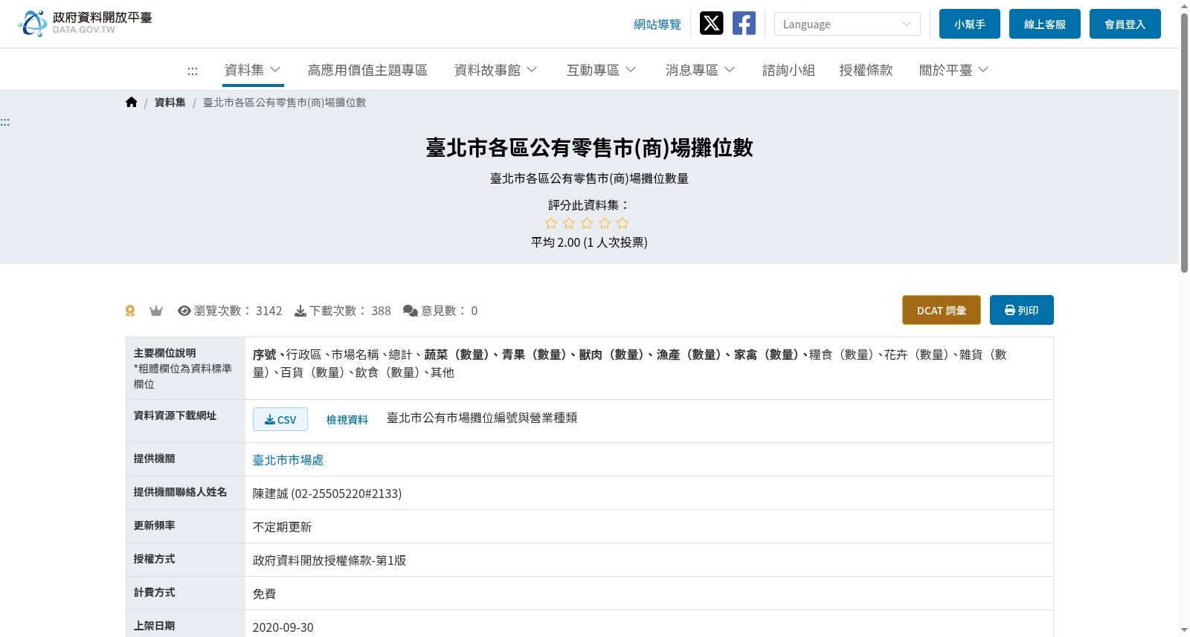
Task: Click the comments icon beside 意見數
Action: pos(411,311)
